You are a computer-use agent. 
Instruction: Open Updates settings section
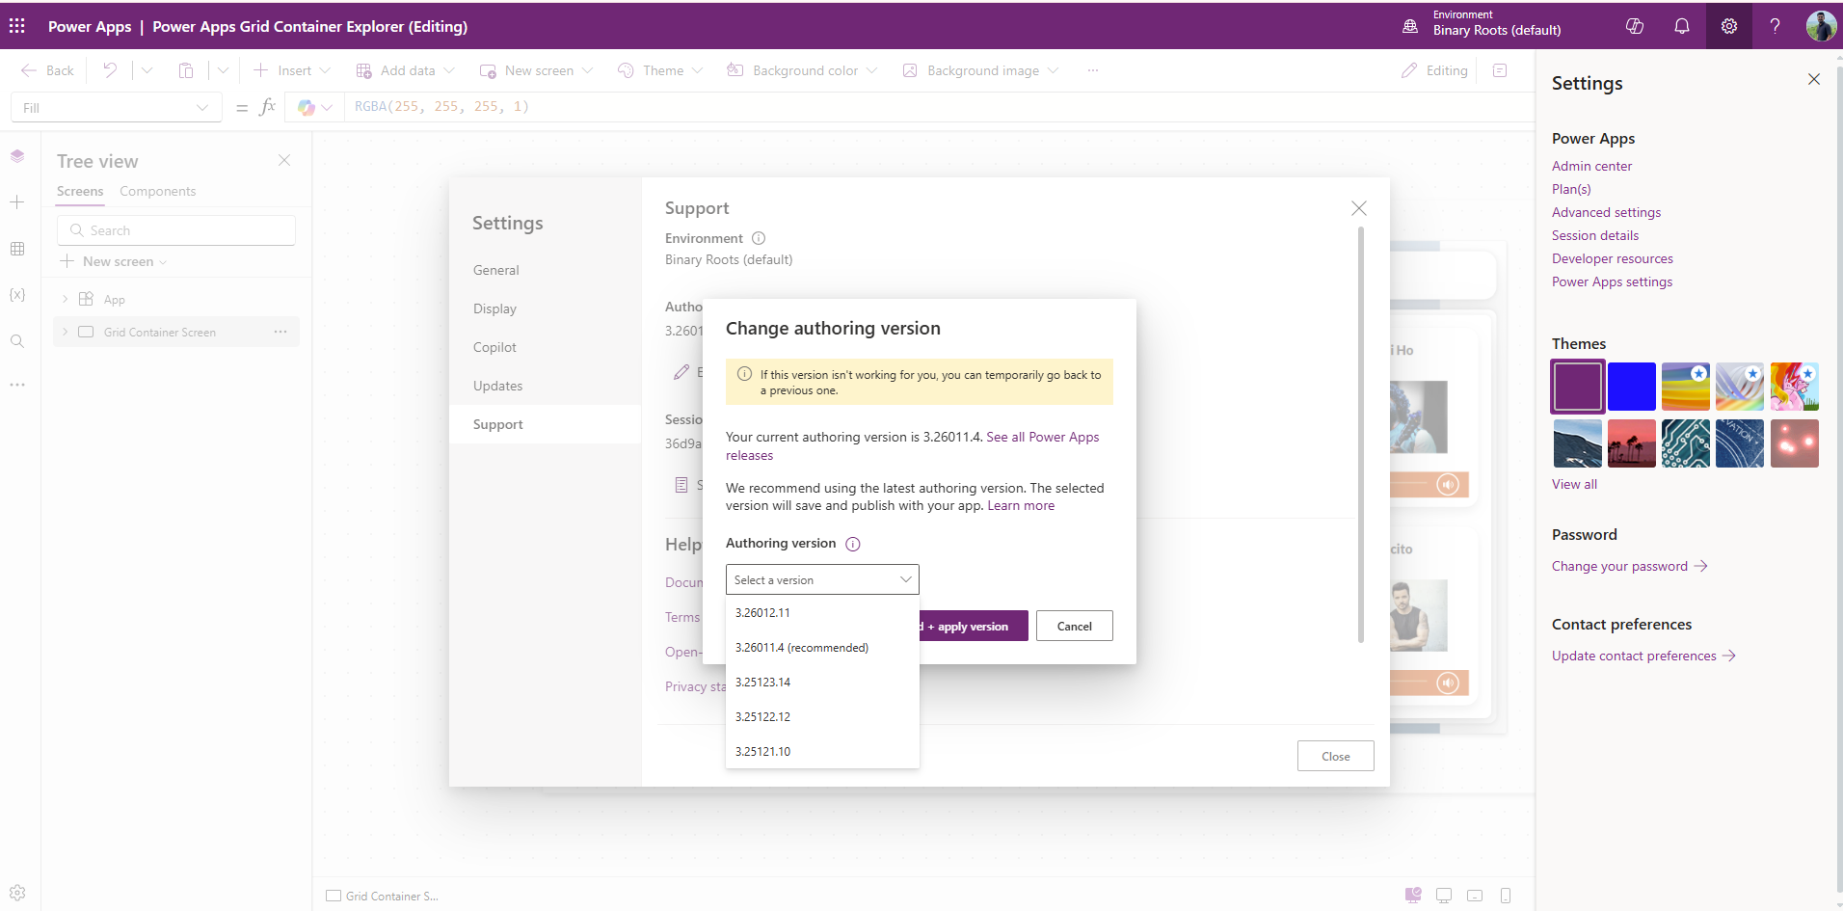[546, 386]
